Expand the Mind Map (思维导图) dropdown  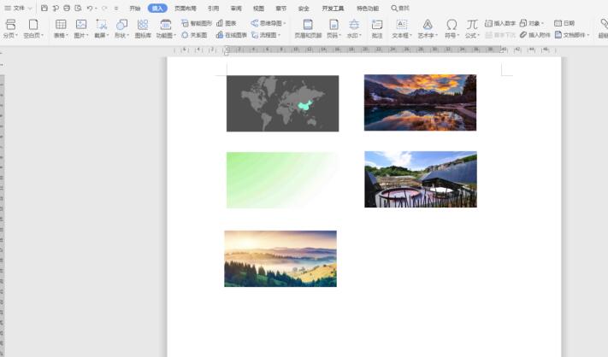click(269, 23)
